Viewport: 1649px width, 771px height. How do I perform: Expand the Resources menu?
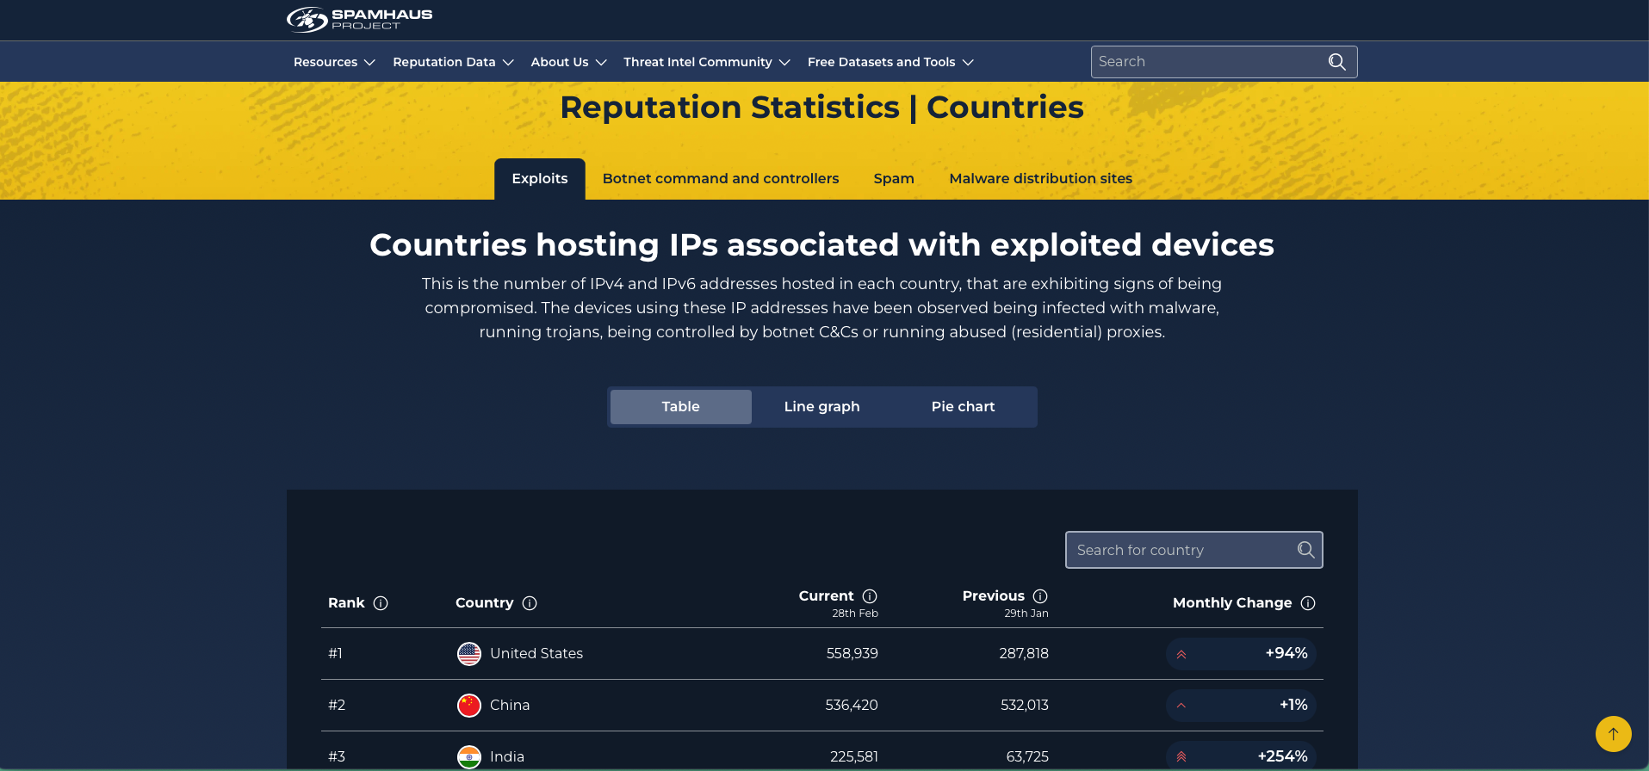tap(334, 62)
